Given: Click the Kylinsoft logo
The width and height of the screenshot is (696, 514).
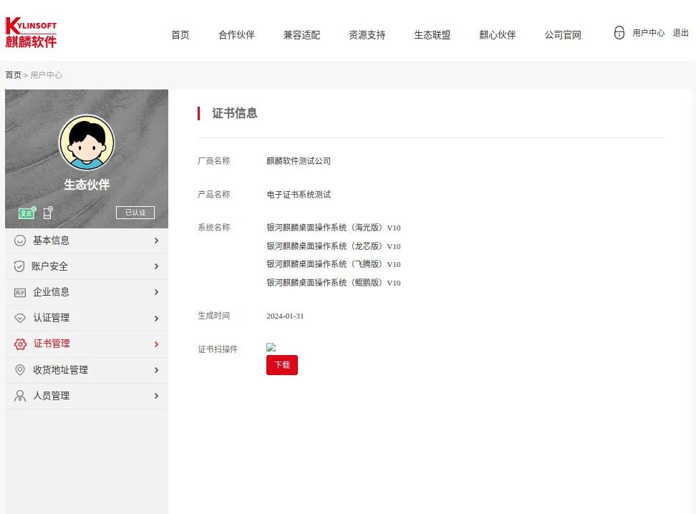Looking at the screenshot, I should point(31,33).
